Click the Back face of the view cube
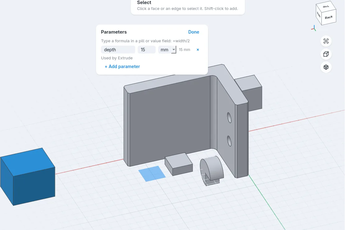345x230 pixels. (329, 17)
